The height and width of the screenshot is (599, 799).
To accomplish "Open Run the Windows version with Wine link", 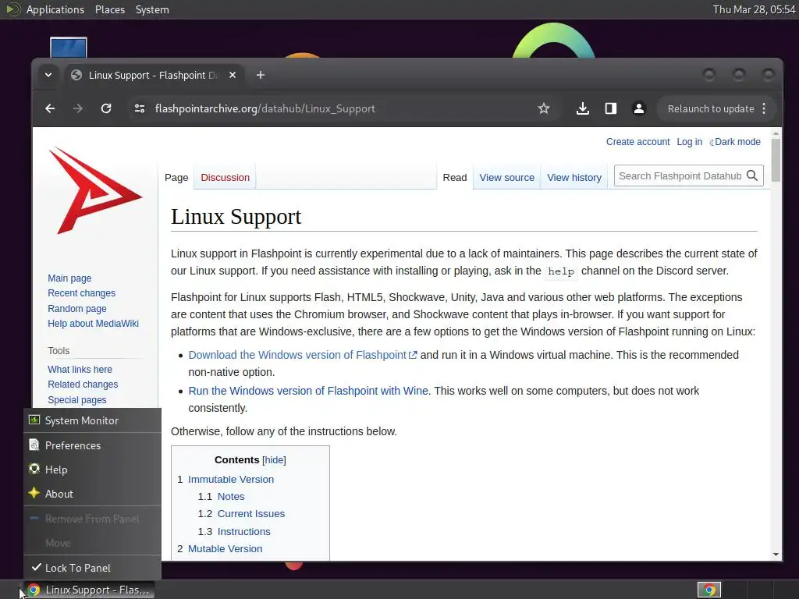I will (308, 391).
